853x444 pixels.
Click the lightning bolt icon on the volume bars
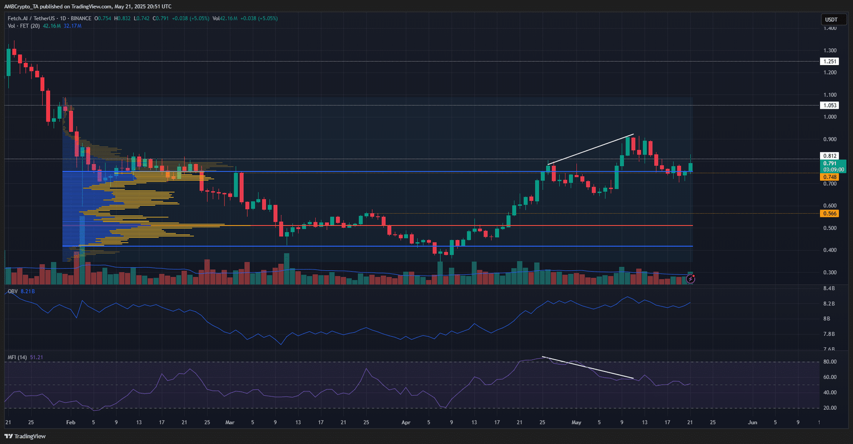click(x=690, y=279)
